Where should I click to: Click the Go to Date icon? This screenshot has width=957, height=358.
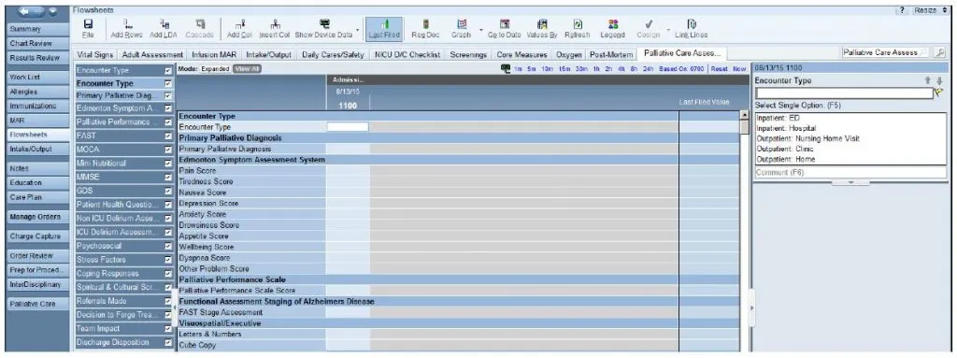[504, 24]
